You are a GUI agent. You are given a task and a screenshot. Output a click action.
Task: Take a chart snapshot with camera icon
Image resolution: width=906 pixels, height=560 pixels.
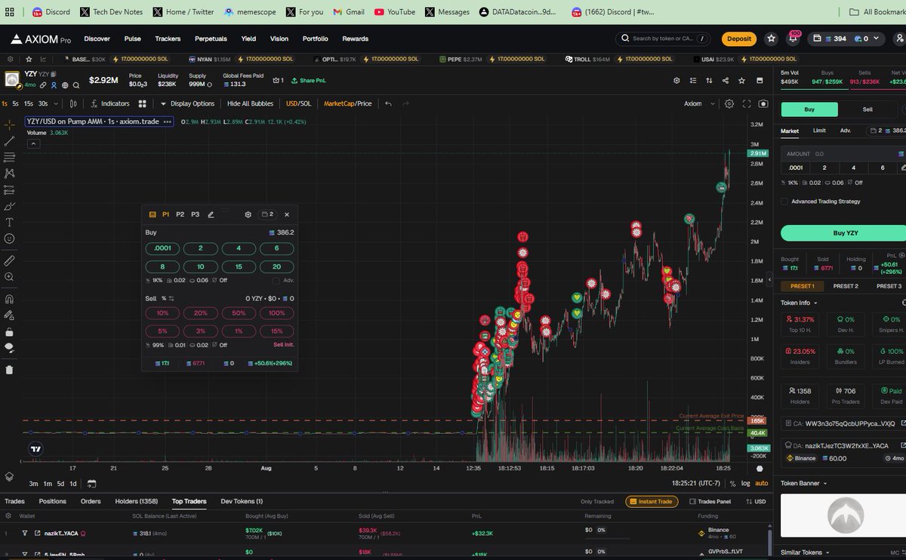(764, 103)
